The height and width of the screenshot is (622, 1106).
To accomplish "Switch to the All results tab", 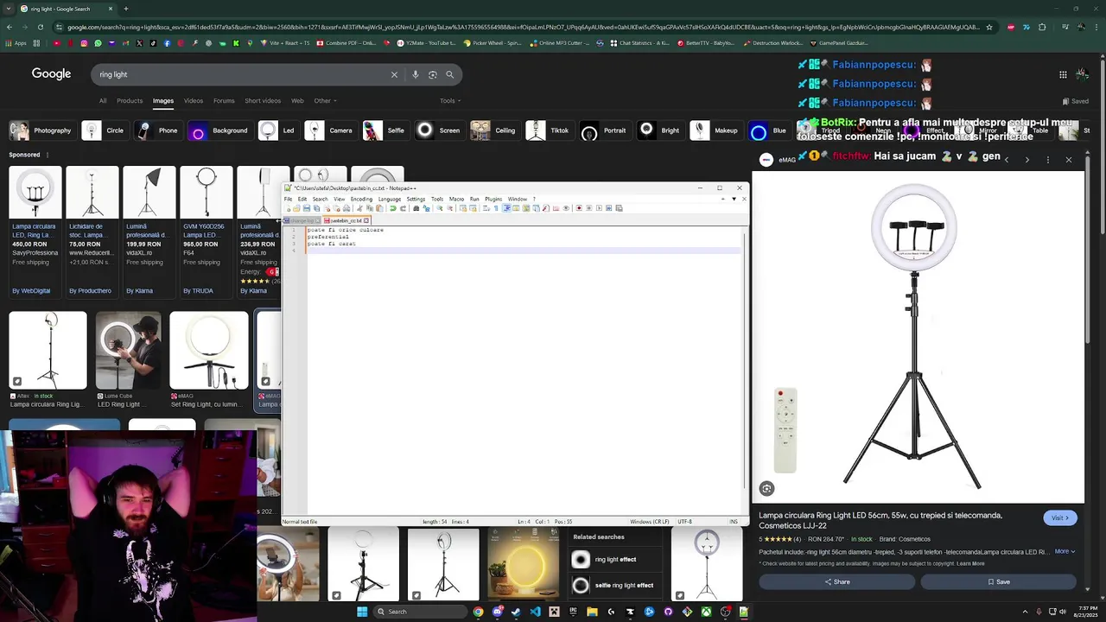I will click(103, 101).
